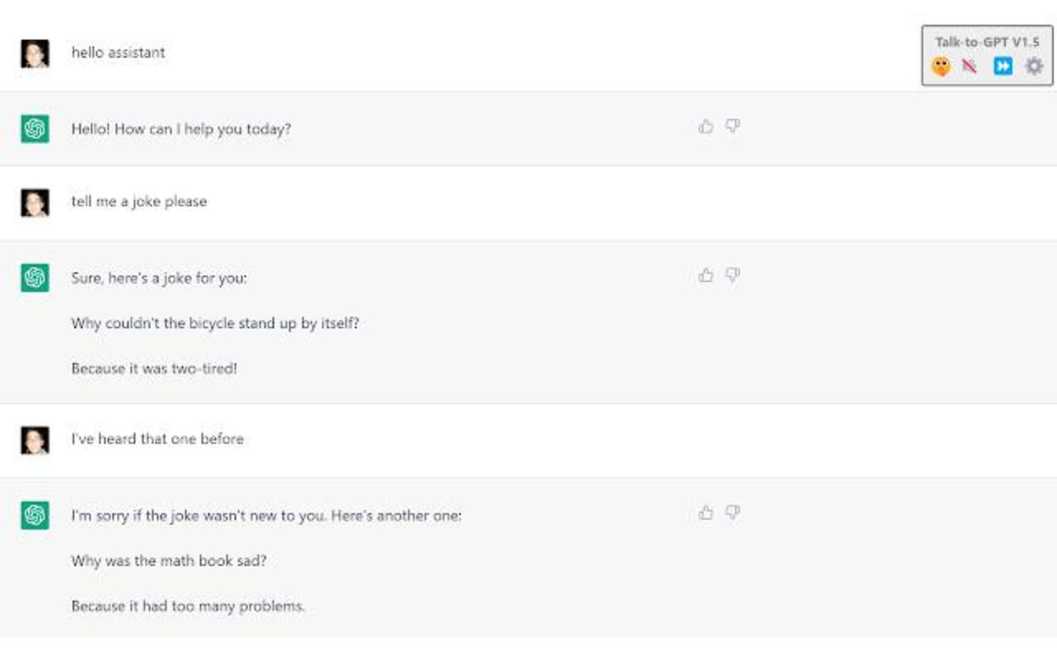Click the avatar beside 'tell me a joke please'
This screenshot has height=660, width=1057.
(x=34, y=201)
